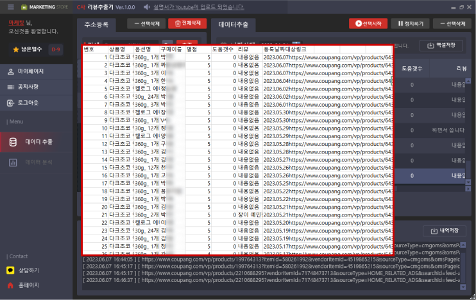Open 상담하기 KakaoTalk chat
The image size is (476, 300).
[x=11, y=270]
